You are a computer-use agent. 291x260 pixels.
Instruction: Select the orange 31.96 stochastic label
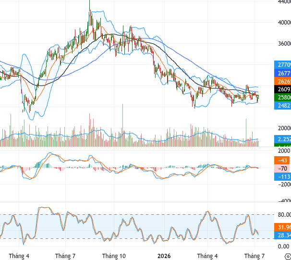pyautogui.click(x=283, y=227)
